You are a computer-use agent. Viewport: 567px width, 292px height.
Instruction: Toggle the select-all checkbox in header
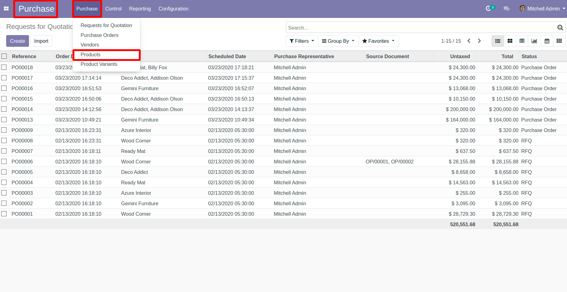pos(4,56)
